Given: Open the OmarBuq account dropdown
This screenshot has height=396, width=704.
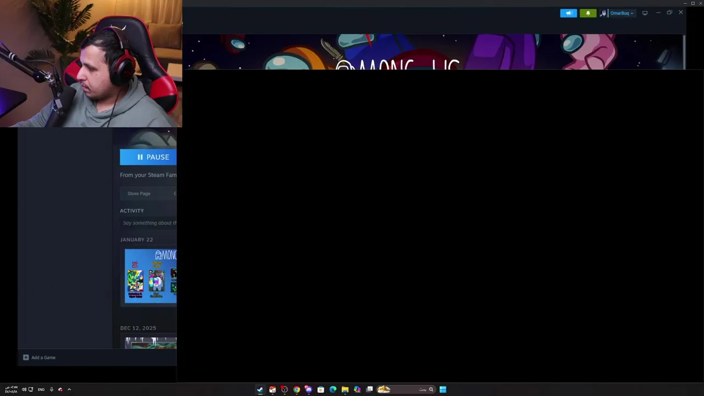Looking at the screenshot, I should pos(621,13).
